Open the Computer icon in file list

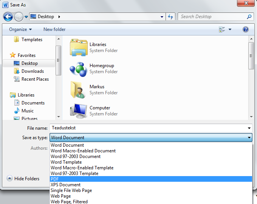pyautogui.click(x=79, y=111)
